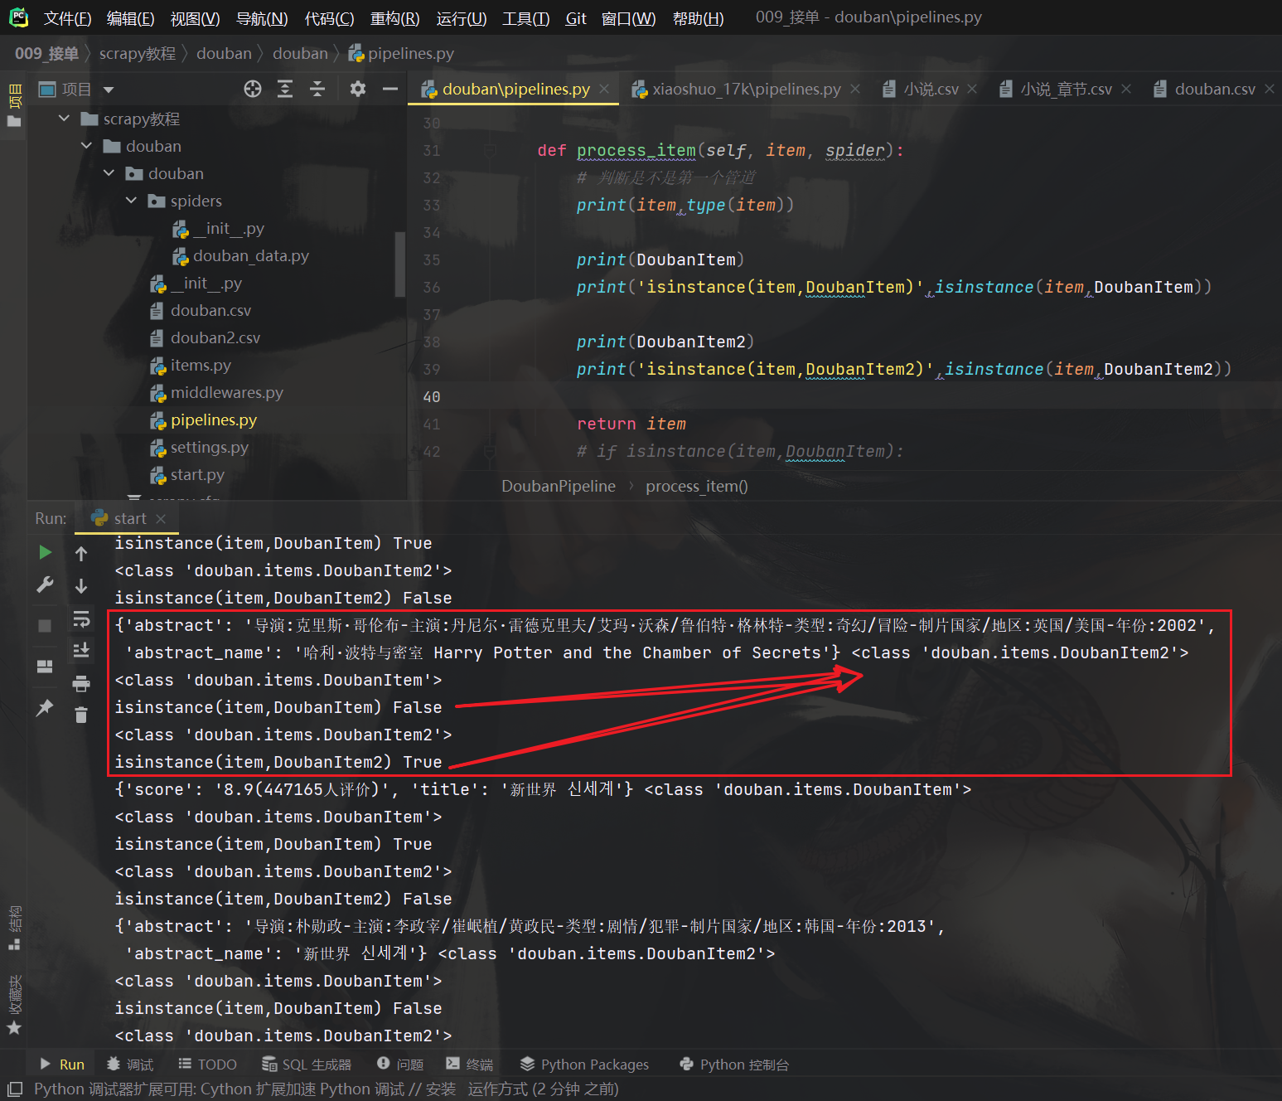This screenshot has height=1101, width=1282.
Task: Click process_item() in editor breadcrumb
Action: pyautogui.click(x=697, y=486)
